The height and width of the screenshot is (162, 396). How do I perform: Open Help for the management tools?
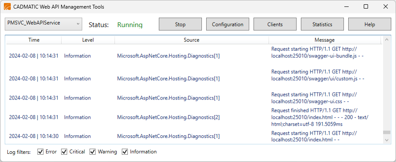(x=369, y=24)
